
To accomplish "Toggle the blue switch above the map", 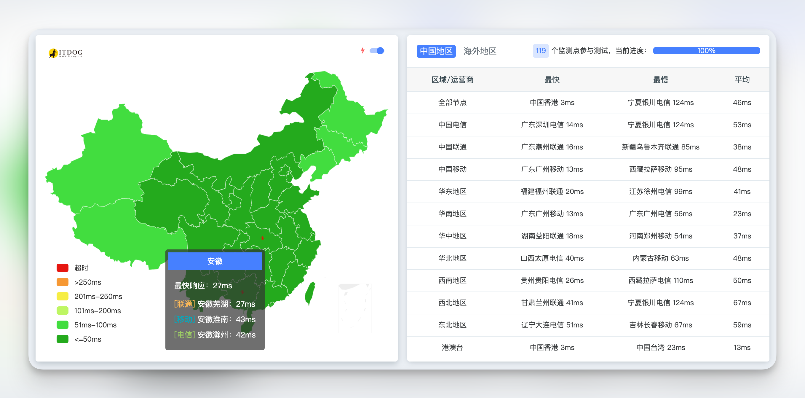I will tap(376, 51).
